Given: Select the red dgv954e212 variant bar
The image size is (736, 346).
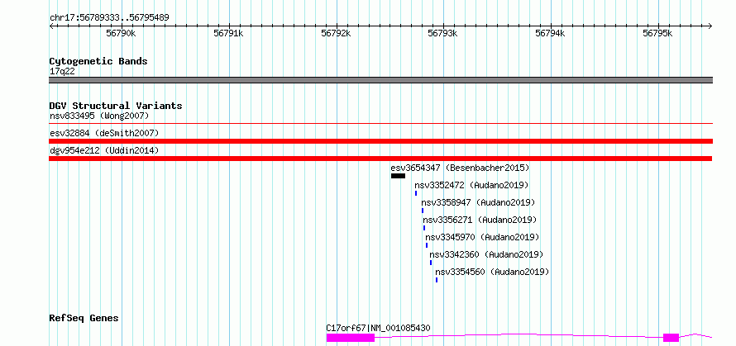Looking at the screenshot, I should coord(380,159).
